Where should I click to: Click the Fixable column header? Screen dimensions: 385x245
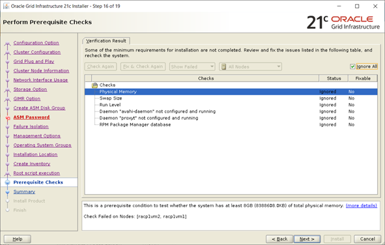tap(363, 78)
